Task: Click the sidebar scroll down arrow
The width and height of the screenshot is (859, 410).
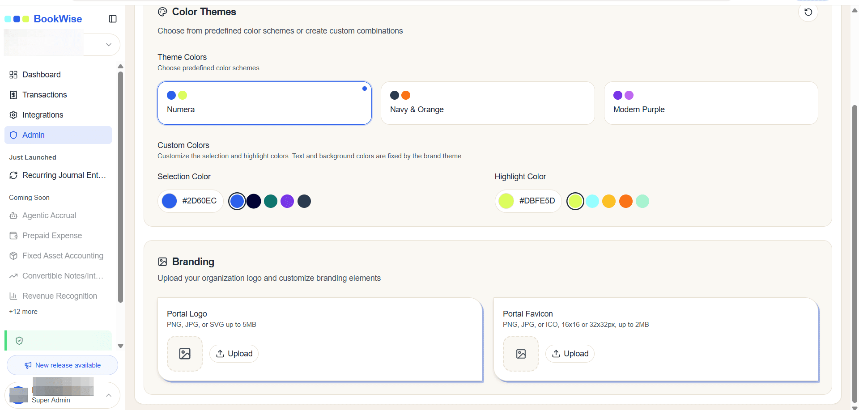Action: click(x=120, y=346)
